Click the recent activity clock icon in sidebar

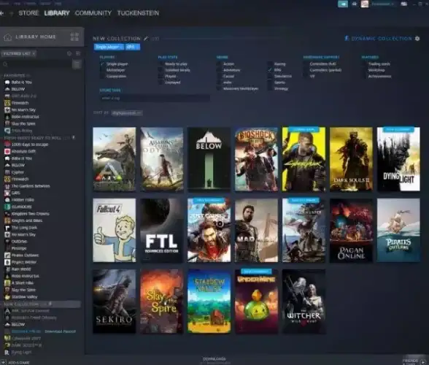(69, 53)
